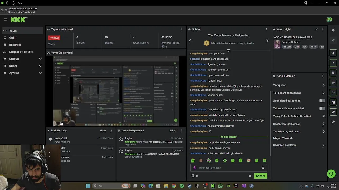This screenshot has height=190, width=339.
Task: Click the chill tag chip
Action: 297,47
